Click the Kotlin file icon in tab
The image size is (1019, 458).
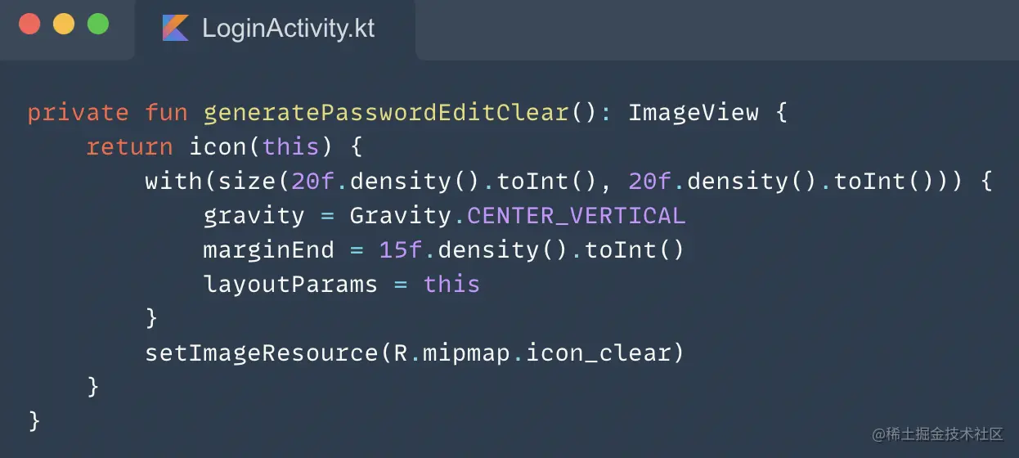[175, 28]
